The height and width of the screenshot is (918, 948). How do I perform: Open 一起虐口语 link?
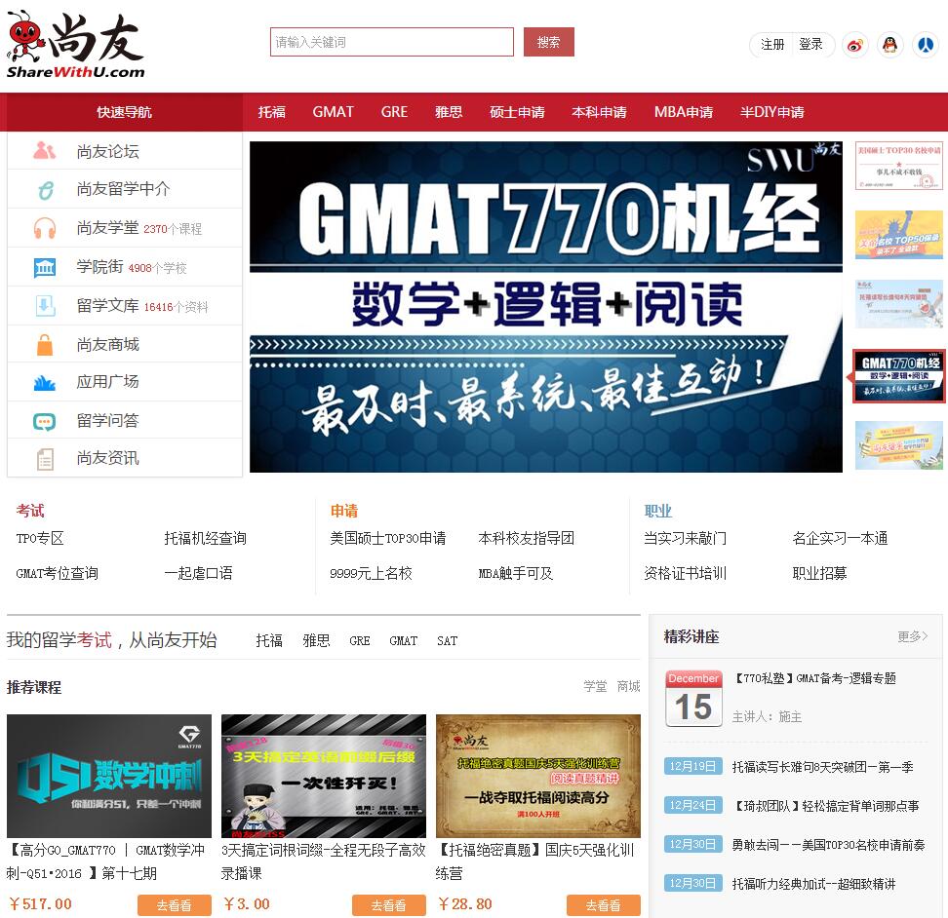(198, 573)
